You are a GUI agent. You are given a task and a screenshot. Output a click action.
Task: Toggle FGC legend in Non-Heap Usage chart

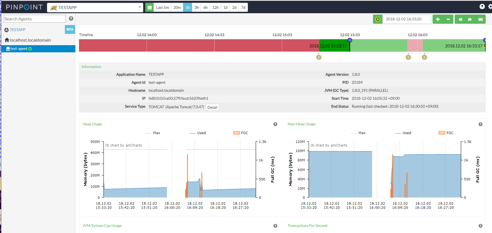point(446,133)
